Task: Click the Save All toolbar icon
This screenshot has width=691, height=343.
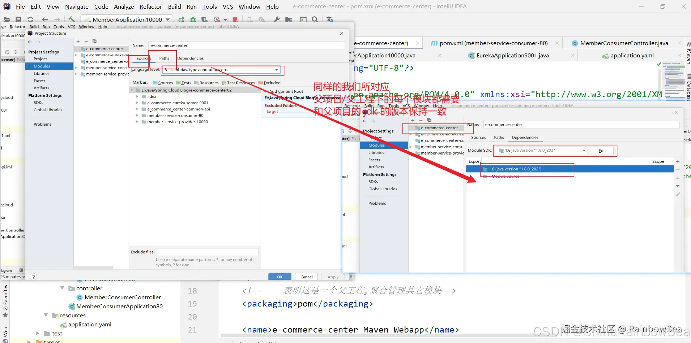Action: [18, 19]
